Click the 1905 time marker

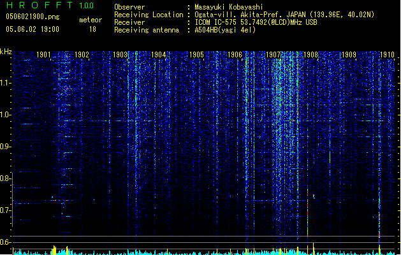(x=196, y=55)
